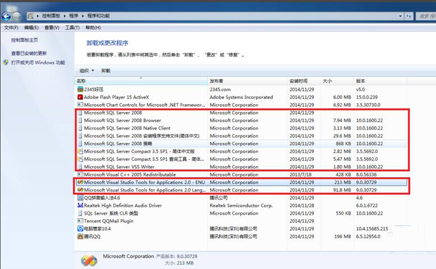Select Microsoft SQL Server VSS Writer name
The image size is (436, 269).
coord(119,167)
